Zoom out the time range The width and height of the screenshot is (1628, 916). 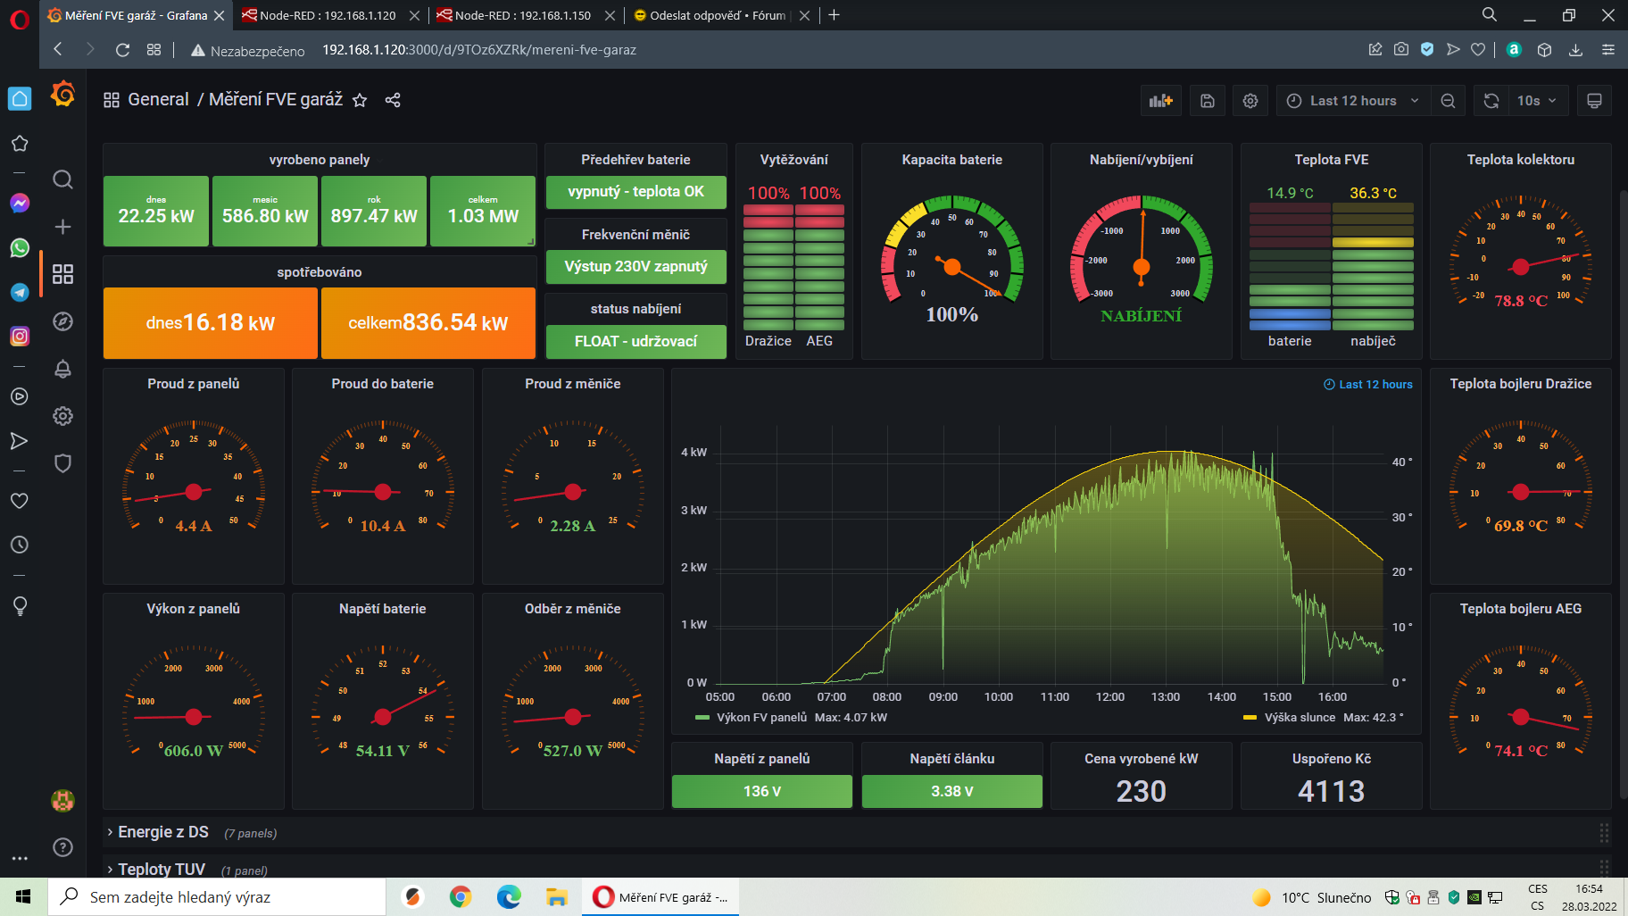point(1448,101)
